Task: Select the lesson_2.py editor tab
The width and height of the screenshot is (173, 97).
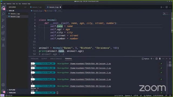Action: tap(54, 7)
